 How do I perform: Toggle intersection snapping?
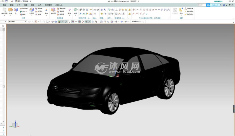(76, 22)
